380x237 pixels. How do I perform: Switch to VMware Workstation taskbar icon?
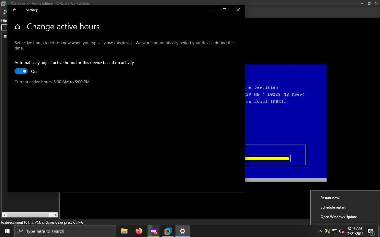coord(168,231)
